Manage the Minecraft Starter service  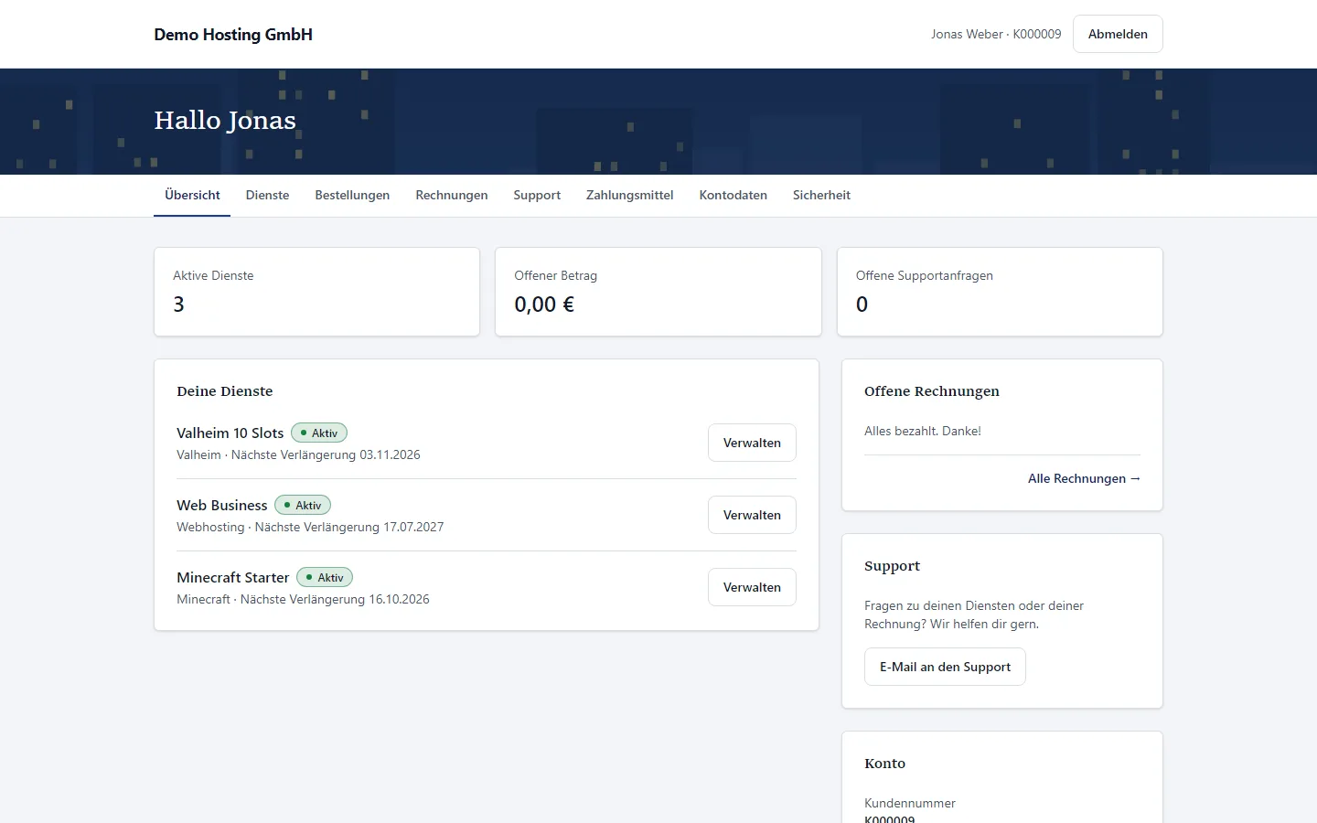coord(752,587)
